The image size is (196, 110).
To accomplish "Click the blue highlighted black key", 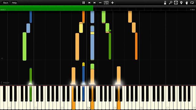I will (83, 94).
